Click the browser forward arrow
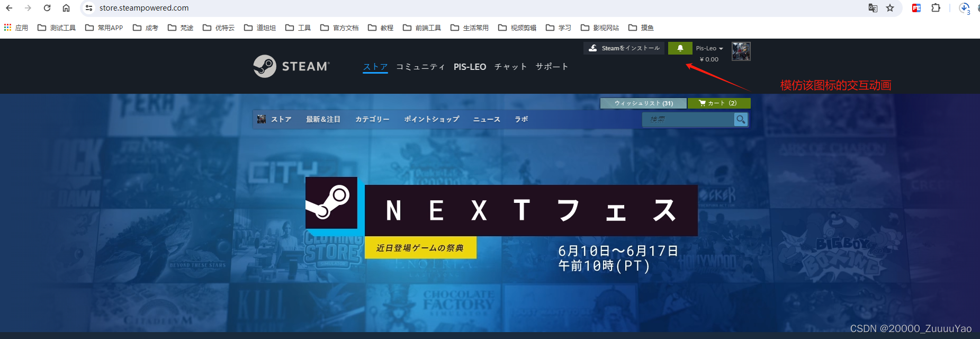 point(28,8)
